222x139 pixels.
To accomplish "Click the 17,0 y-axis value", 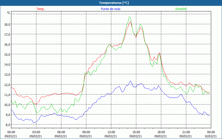I will [x=7, y=34].
